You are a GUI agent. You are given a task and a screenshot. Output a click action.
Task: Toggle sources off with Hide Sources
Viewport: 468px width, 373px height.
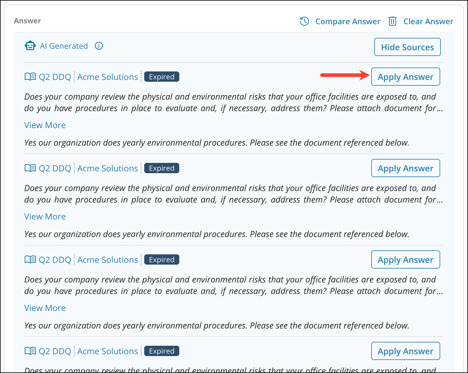click(x=407, y=47)
